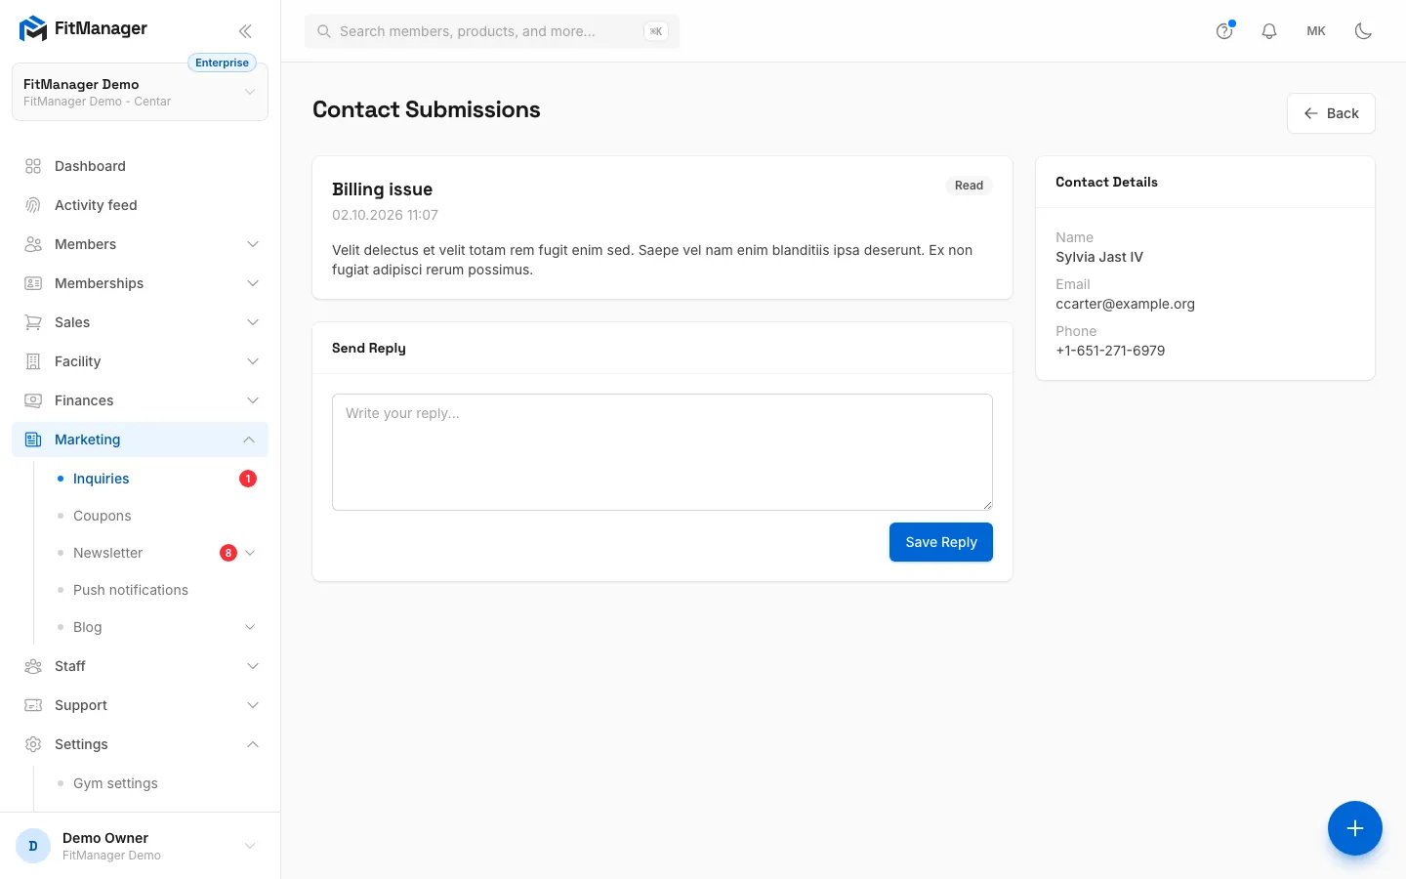Viewport: 1406px width, 879px height.
Task: Open the MK user avatar menu
Action: [x=1316, y=31]
